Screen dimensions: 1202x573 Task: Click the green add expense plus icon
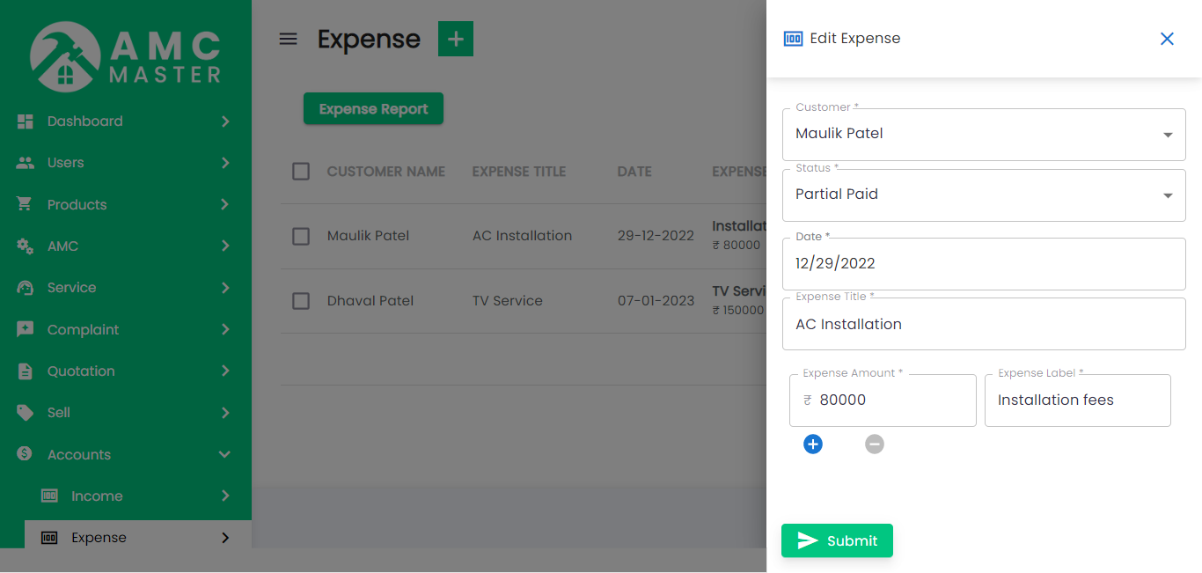point(455,39)
